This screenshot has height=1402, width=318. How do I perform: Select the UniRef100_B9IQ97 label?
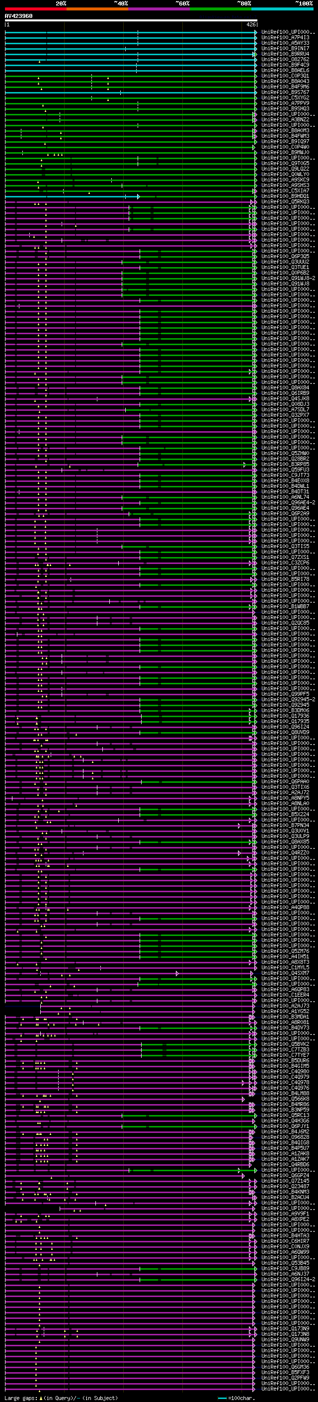click(285, 142)
